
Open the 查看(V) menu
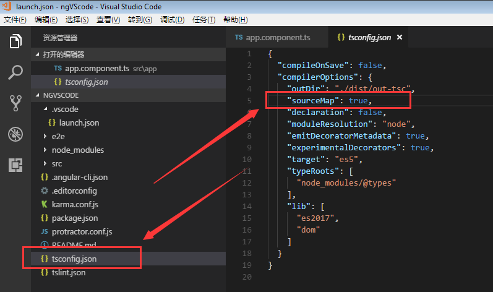click(x=108, y=20)
